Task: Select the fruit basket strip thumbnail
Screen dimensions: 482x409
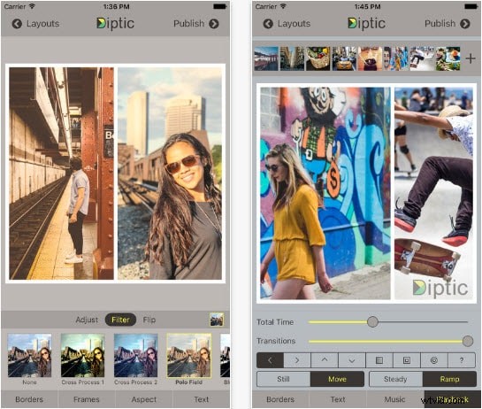Action: click(318, 58)
